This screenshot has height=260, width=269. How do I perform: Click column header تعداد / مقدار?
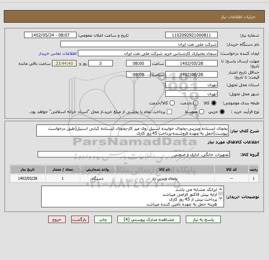click(63, 170)
